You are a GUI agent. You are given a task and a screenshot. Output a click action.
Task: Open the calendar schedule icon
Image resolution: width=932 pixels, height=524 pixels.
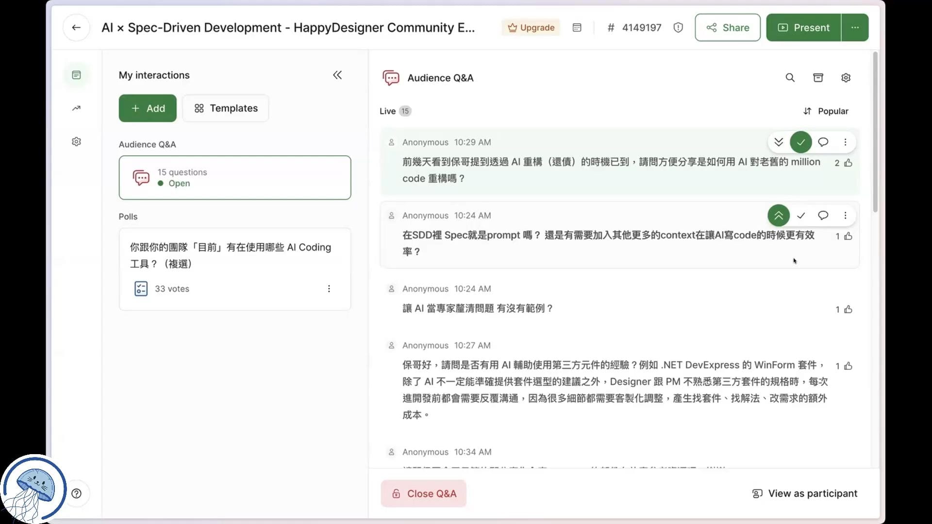[577, 28]
